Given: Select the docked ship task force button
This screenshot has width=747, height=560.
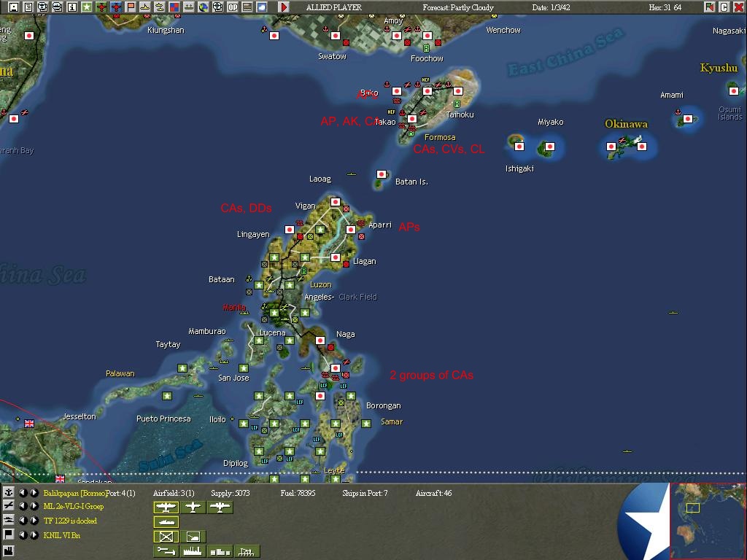Looking at the screenshot, I should click(166, 522).
